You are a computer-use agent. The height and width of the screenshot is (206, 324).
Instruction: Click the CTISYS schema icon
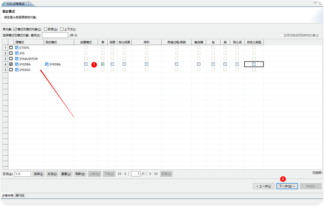[17, 48]
